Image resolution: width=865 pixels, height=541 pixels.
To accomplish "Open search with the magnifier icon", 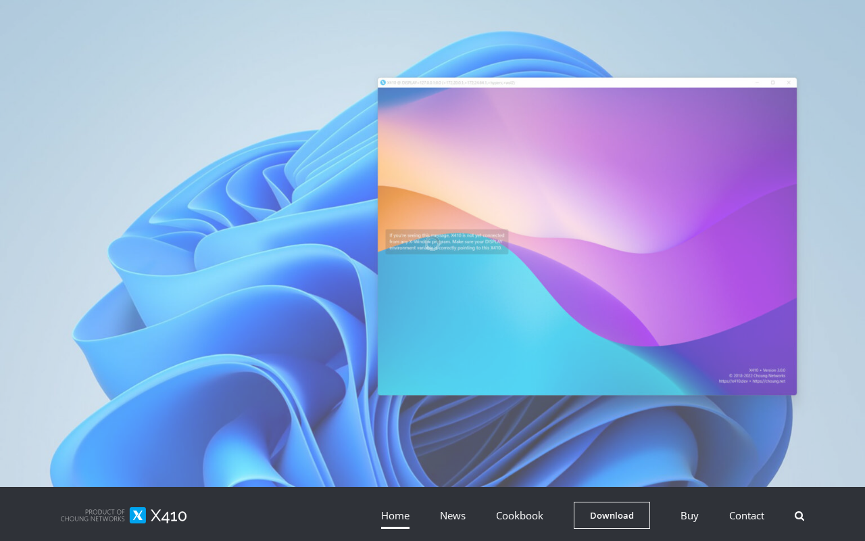I will tap(799, 516).
